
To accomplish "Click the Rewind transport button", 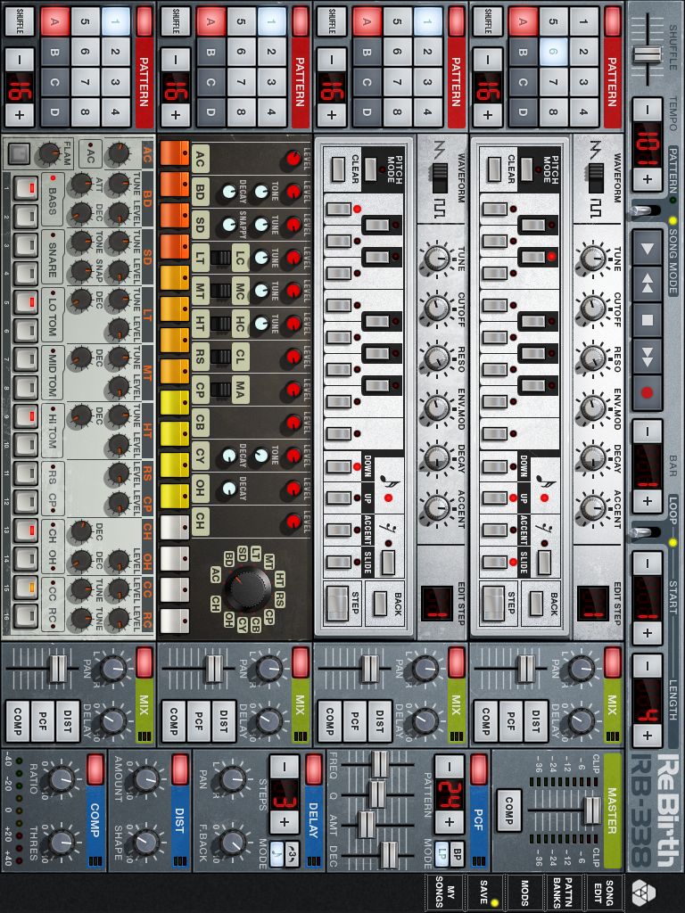I will point(648,284).
